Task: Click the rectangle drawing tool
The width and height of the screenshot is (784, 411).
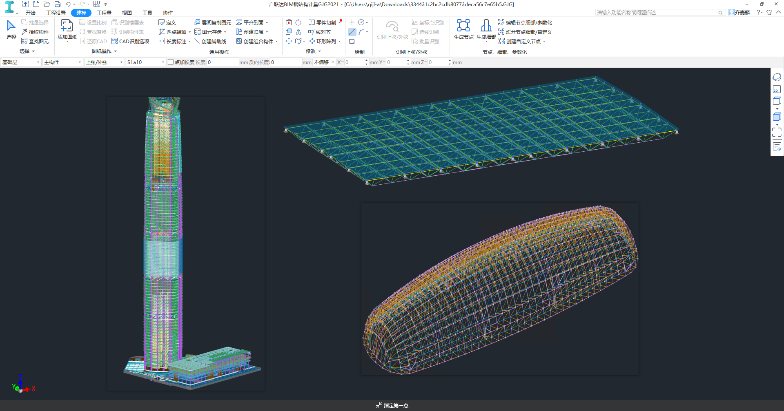Action: pyautogui.click(x=352, y=41)
